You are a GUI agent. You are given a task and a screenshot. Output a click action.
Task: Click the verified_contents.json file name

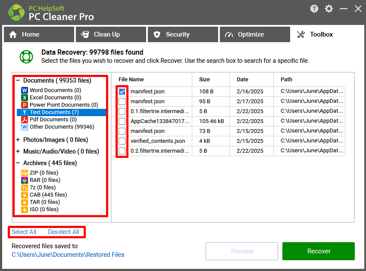tap(158, 141)
